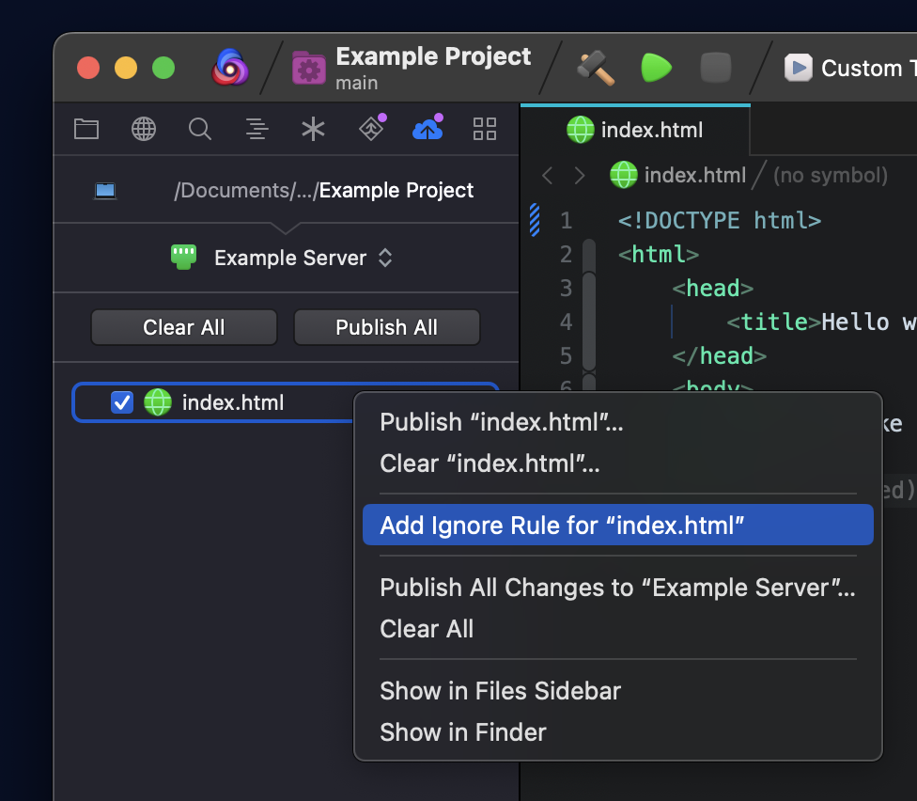Screen dimensions: 917x801
Task: Select Show in Finder menu item
Action: [618, 732]
